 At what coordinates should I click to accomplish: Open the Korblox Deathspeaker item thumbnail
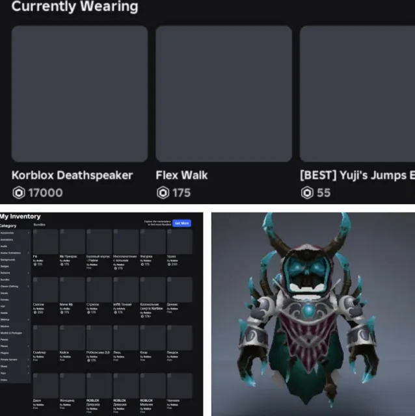pyautogui.click(x=79, y=94)
